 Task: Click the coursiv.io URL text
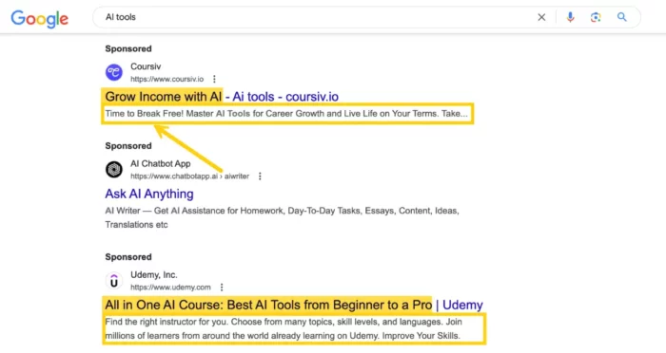[x=166, y=80]
